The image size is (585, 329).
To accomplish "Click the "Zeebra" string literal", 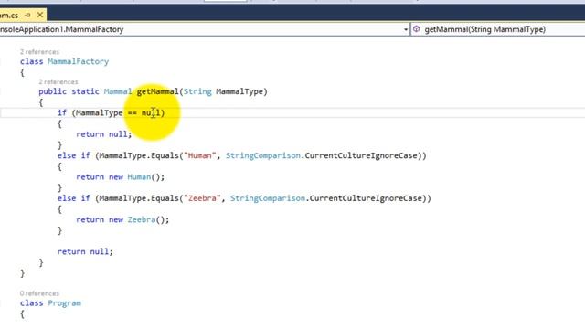I will [x=202, y=198].
